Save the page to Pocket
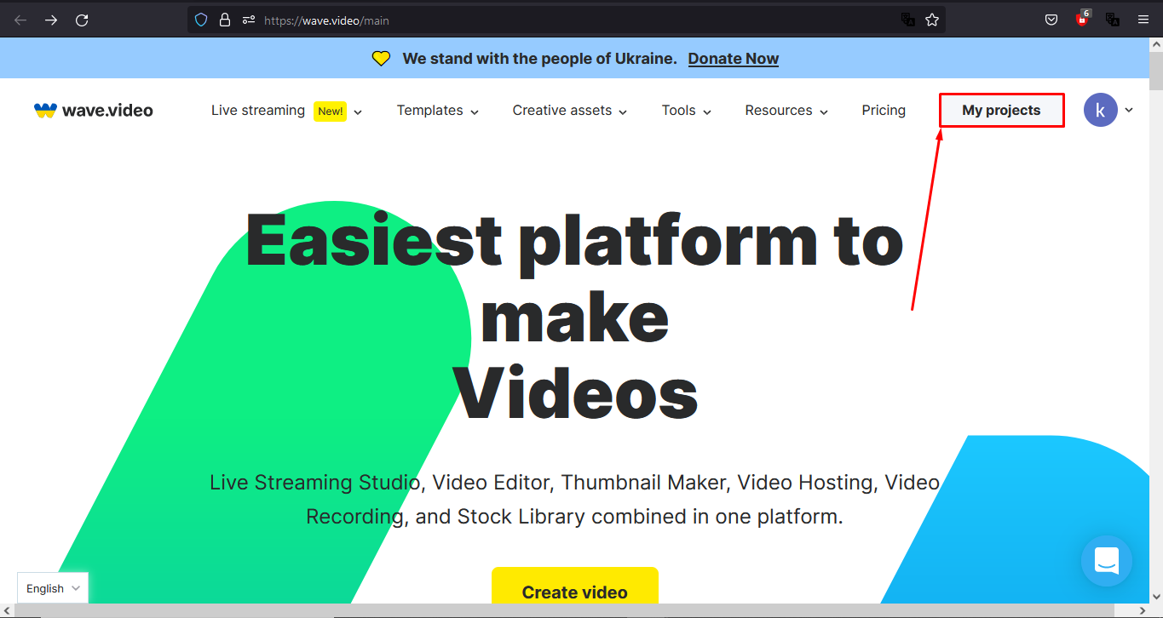The image size is (1163, 618). click(x=1051, y=20)
